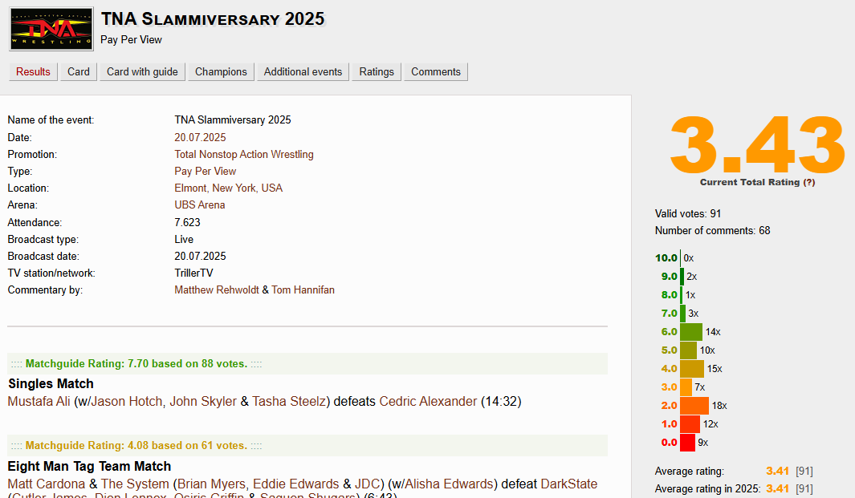Image resolution: width=855 pixels, height=498 pixels.
Task: Open Tom Hannifan commentator profile
Action: (x=303, y=289)
